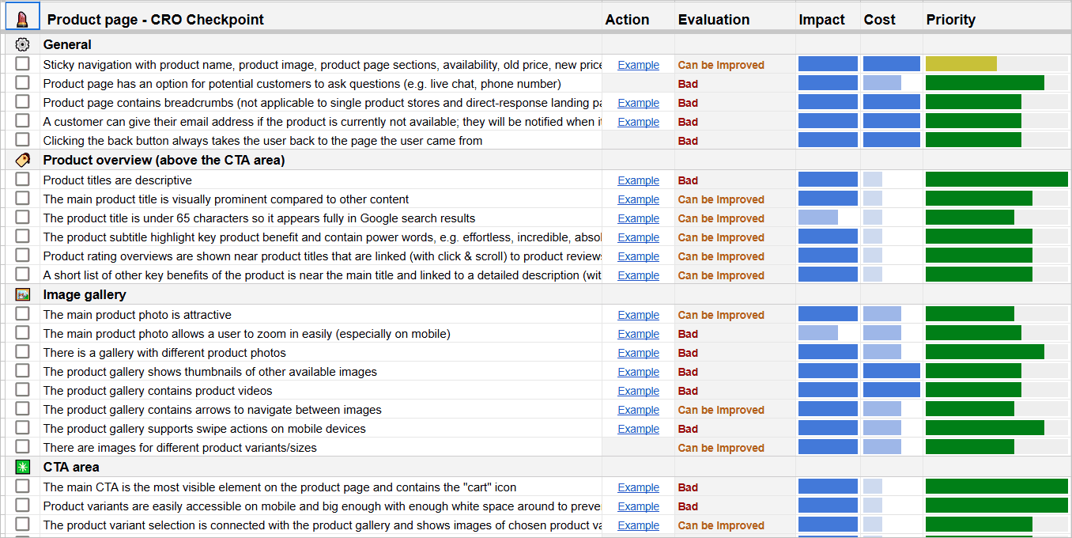This screenshot has width=1072, height=538.
Task: Open the Example link for product variant selection
Action: pos(638,525)
